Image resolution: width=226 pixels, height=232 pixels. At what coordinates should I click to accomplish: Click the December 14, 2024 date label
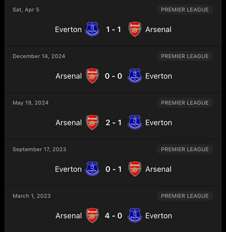coord(39,56)
